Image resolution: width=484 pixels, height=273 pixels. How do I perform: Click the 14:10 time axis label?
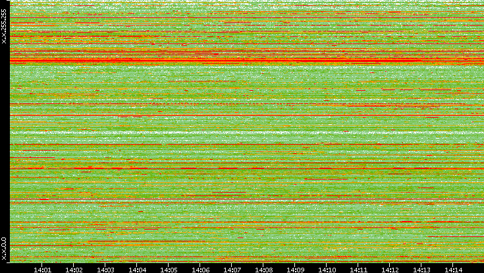point(327,270)
